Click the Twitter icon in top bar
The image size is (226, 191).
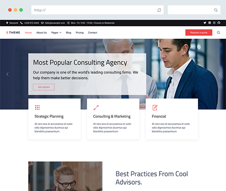(205, 23)
